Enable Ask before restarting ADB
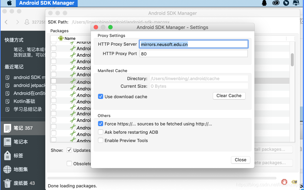 pyautogui.click(x=101, y=132)
